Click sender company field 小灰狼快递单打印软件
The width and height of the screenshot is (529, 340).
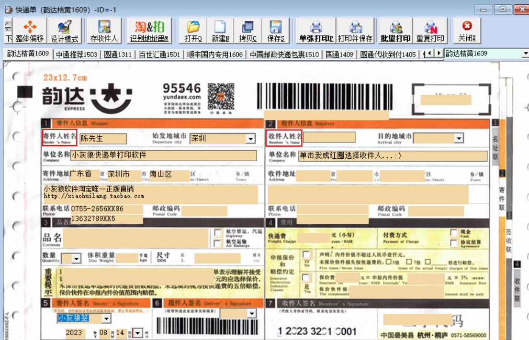164,155
